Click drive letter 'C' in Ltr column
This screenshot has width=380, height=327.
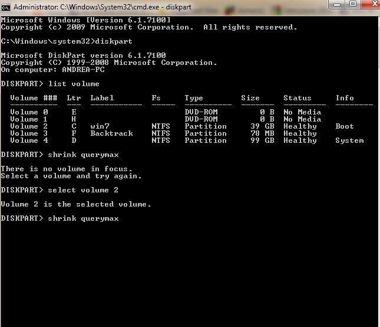coord(74,126)
